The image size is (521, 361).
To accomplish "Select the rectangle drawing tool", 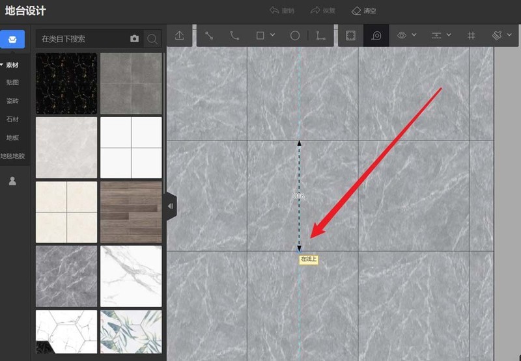I will (260, 36).
